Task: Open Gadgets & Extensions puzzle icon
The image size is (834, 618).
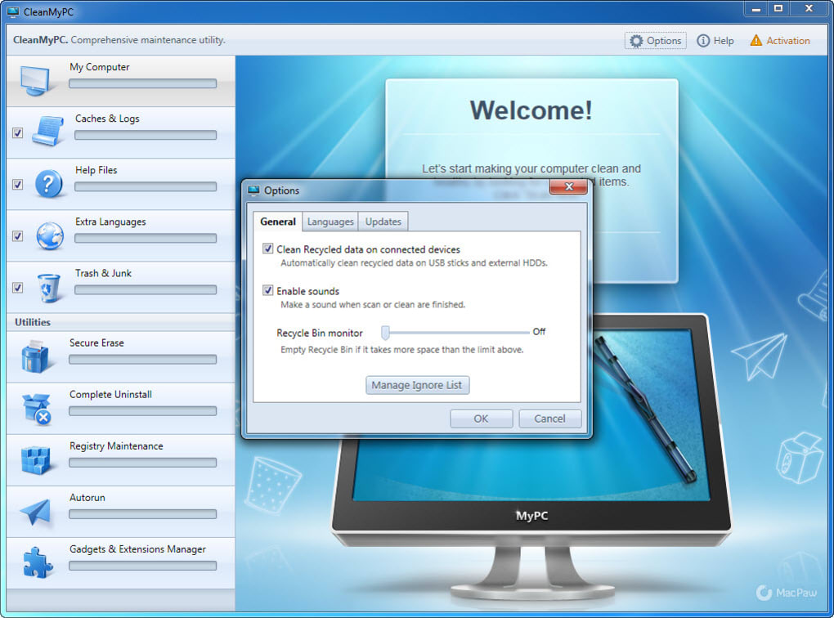Action: tap(38, 562)
